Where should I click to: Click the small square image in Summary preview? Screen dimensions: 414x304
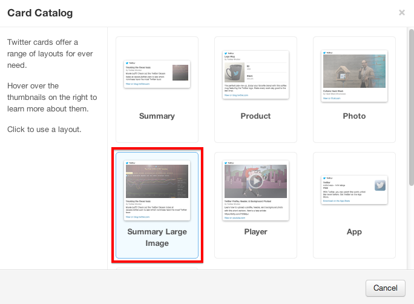[x=180, y=73]
